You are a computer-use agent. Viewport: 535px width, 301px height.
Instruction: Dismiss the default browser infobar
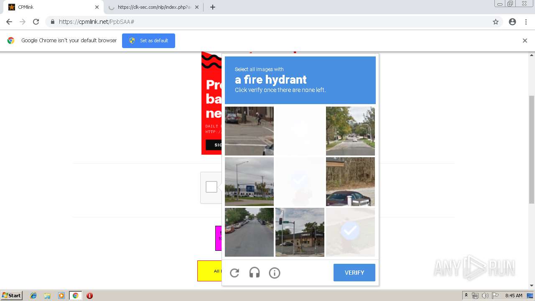[525, 41]
